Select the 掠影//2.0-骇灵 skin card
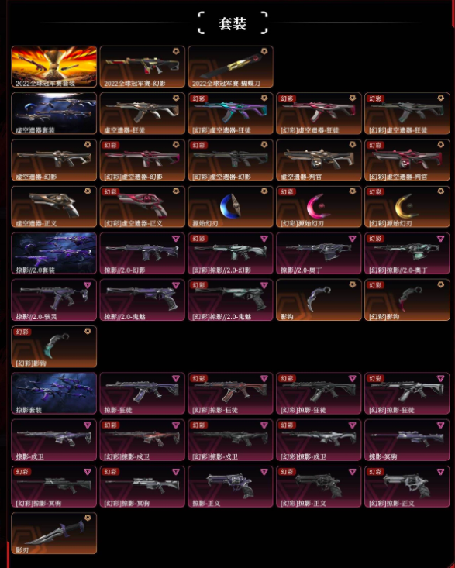Screen dimensions: 455x568 click(54, 300)
